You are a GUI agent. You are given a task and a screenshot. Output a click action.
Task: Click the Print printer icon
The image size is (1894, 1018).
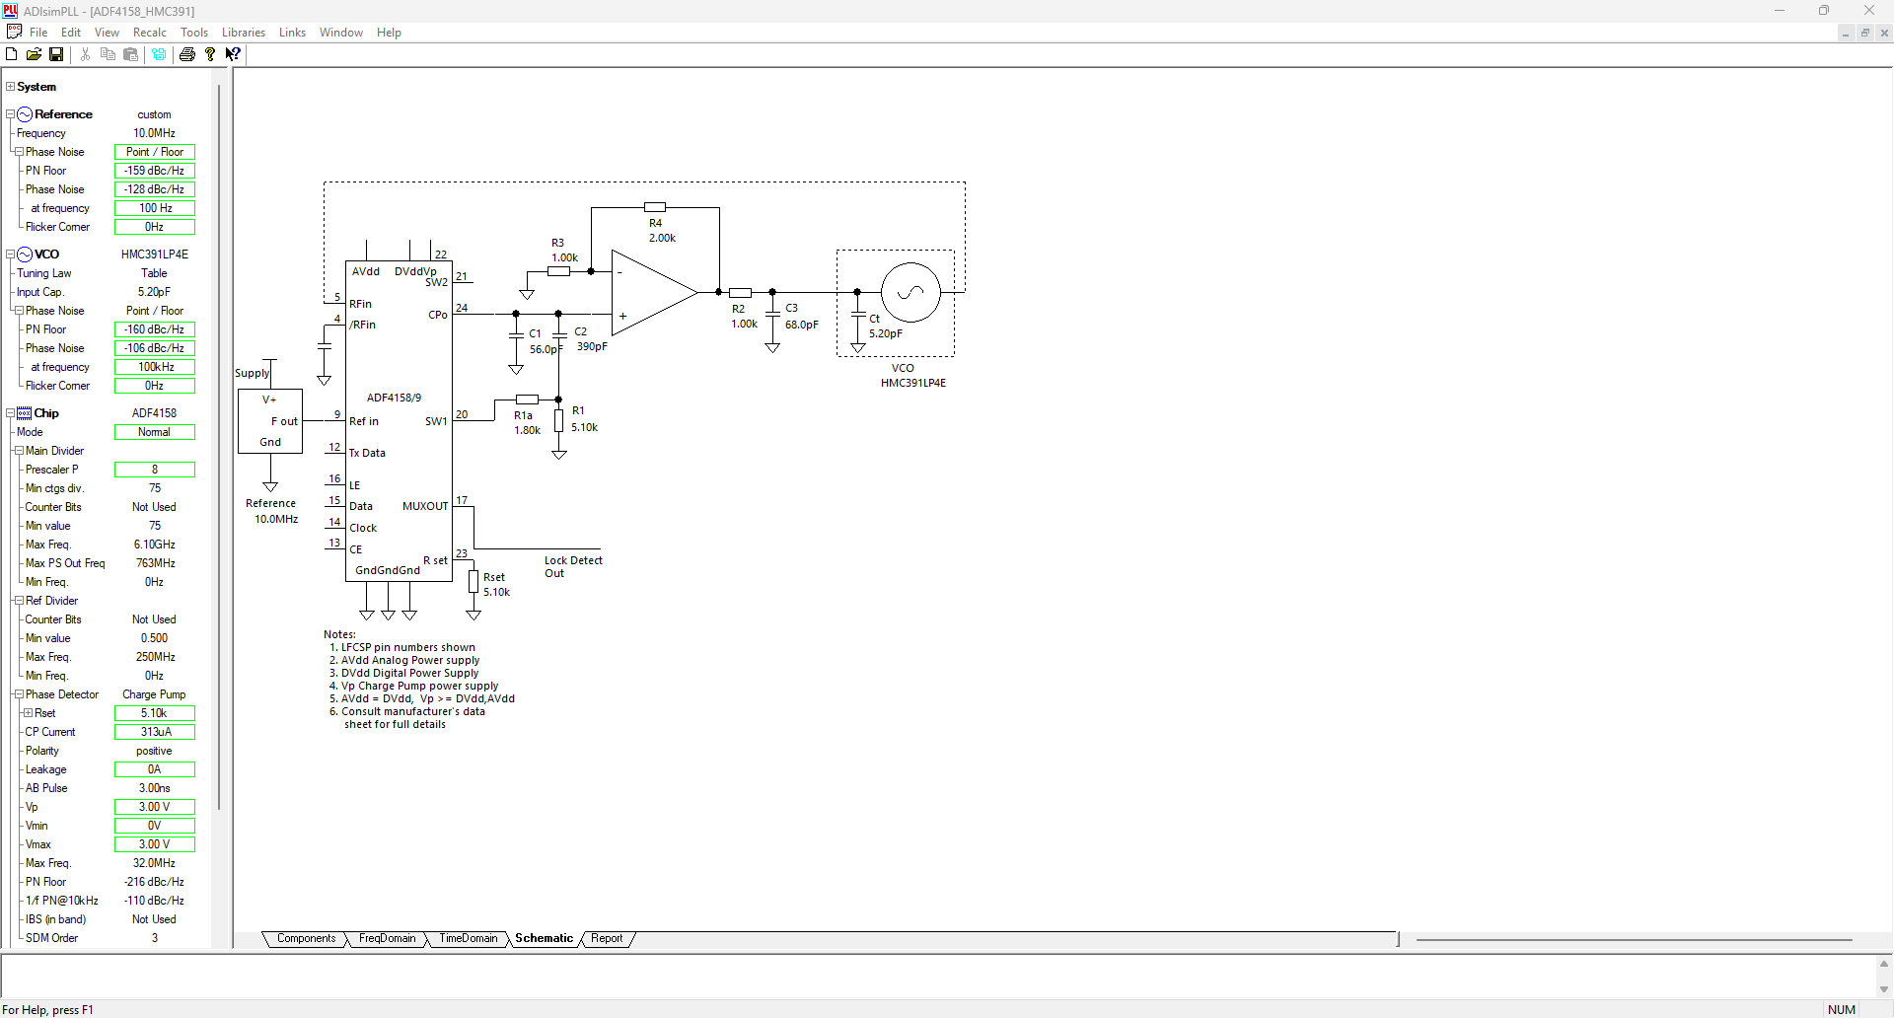click(x=187, y=54)
